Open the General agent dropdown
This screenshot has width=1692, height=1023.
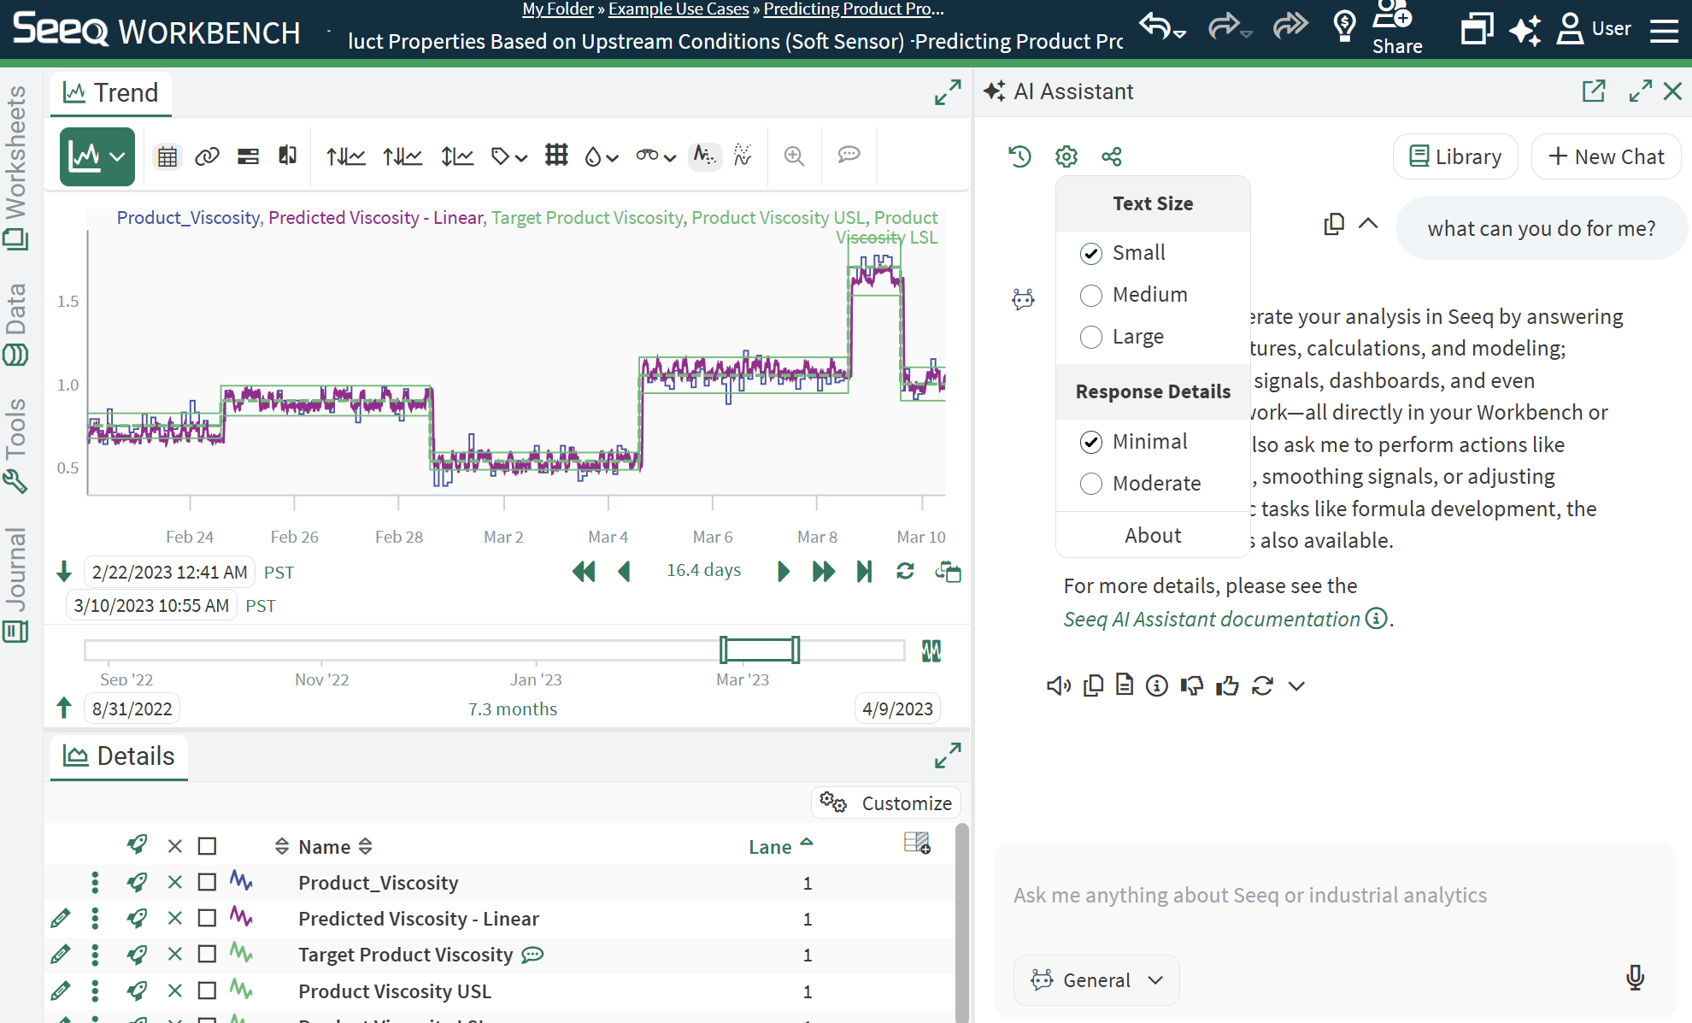[x=1096, y=980]
